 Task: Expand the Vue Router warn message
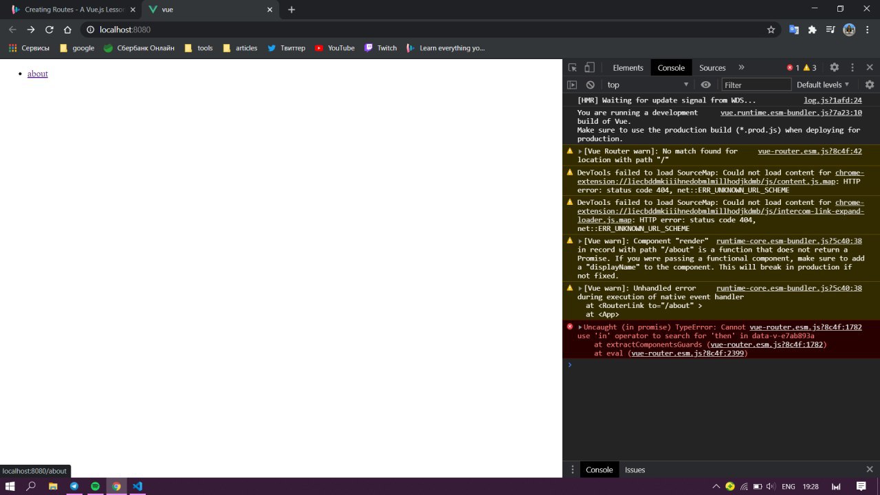coord(580,151)
